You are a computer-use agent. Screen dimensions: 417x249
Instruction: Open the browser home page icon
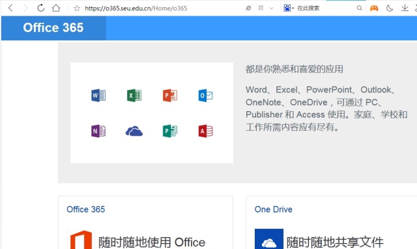pos(56,8)
